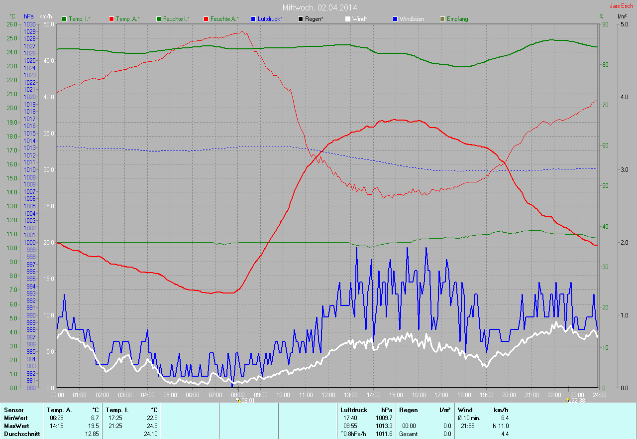Select the blue Luftdruck legend color box
Viewport: 637px width, 439px height.
pos(253,19)
